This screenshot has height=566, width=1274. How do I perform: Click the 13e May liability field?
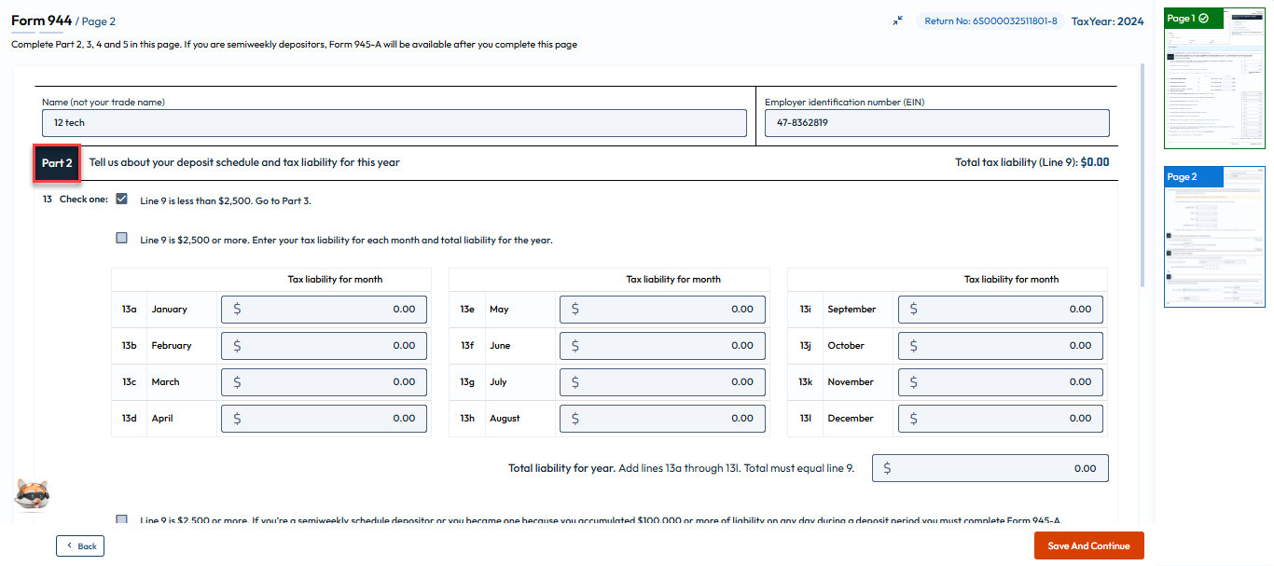[x=662, y=310]
